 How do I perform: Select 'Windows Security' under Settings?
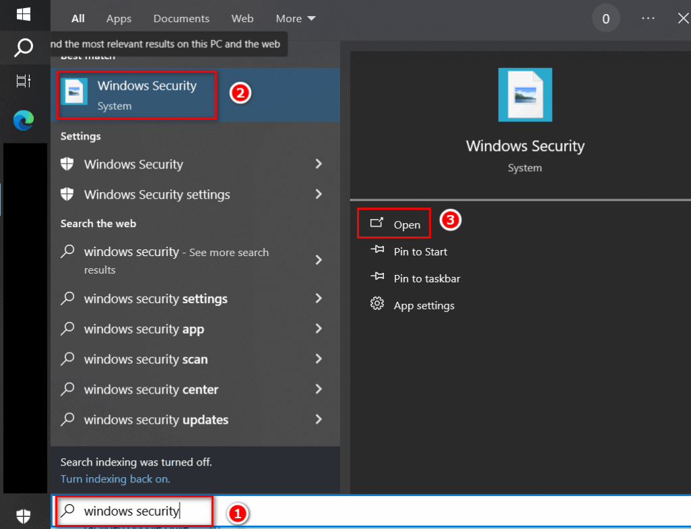pyautogui.click(x=195, y=164)
